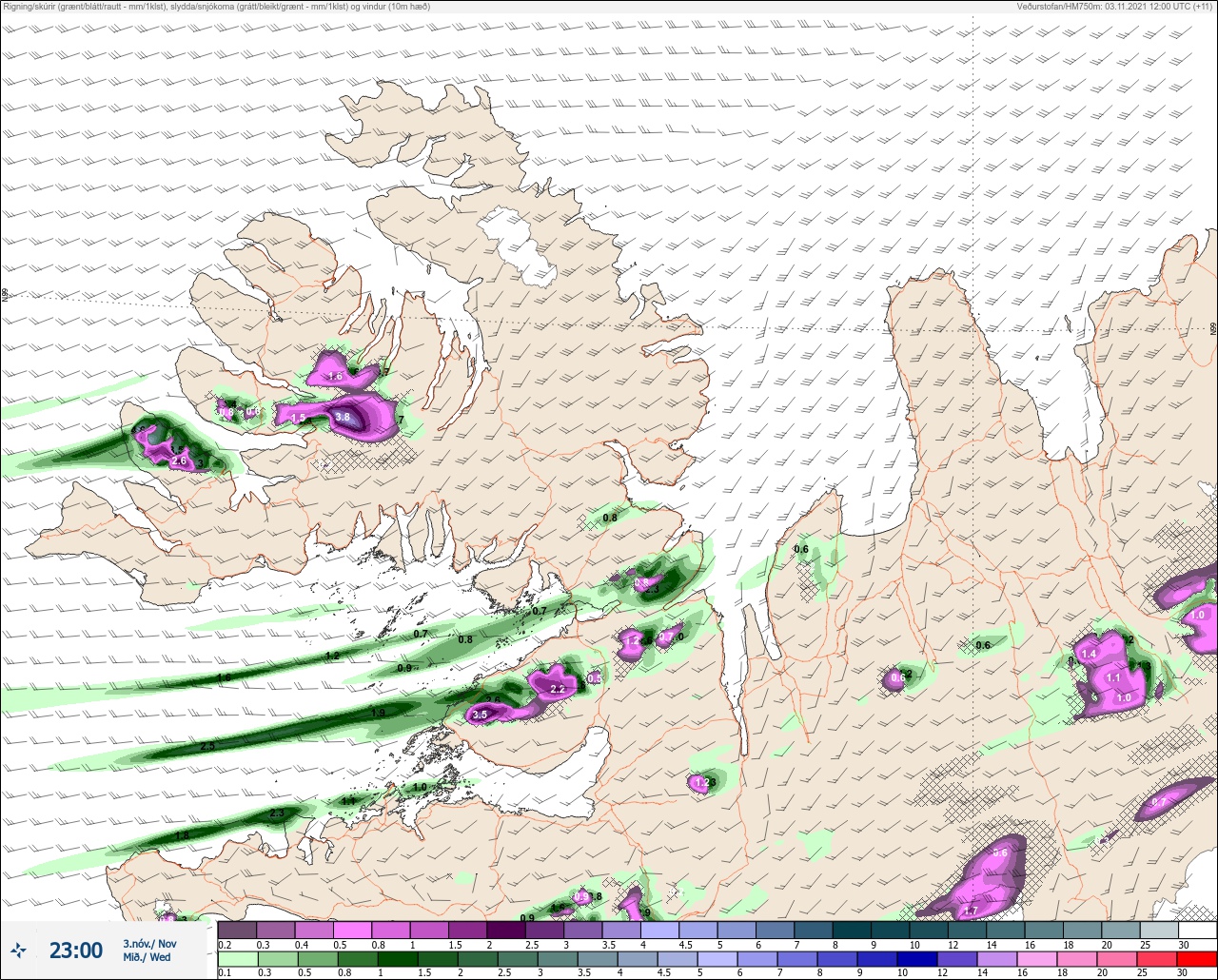The image size is (1218, 980).
Task: Click the first dark purple swatch of snow scale
Action: click(237, 930)
